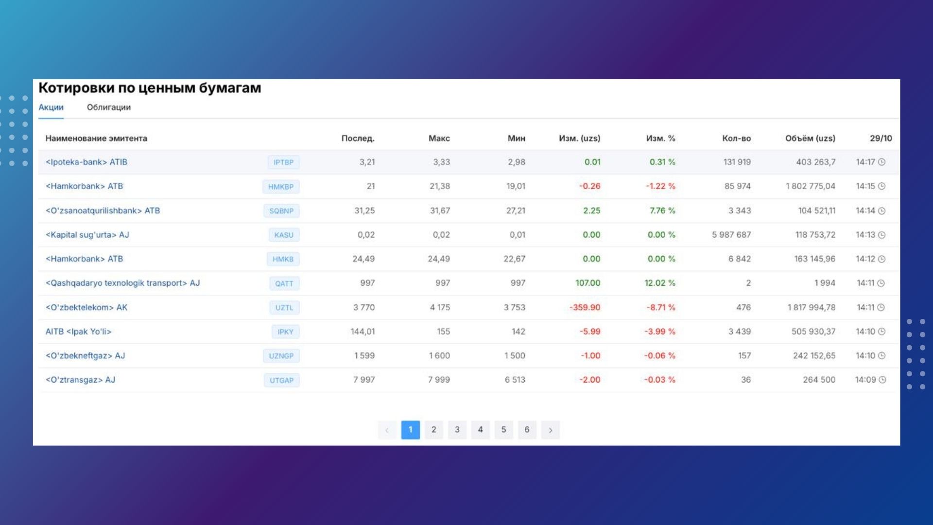933x525 pixels.
Task: Click the 7.76 % change value
Action: pyautogui.click(x=663, y=210)
